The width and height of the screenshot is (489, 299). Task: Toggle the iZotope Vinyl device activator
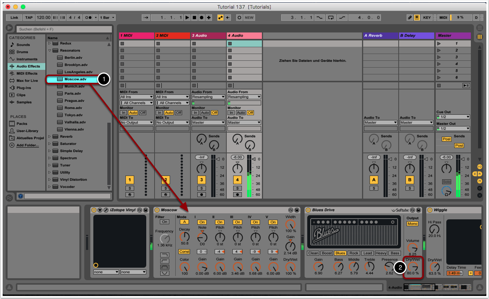[x=94, y=210]
